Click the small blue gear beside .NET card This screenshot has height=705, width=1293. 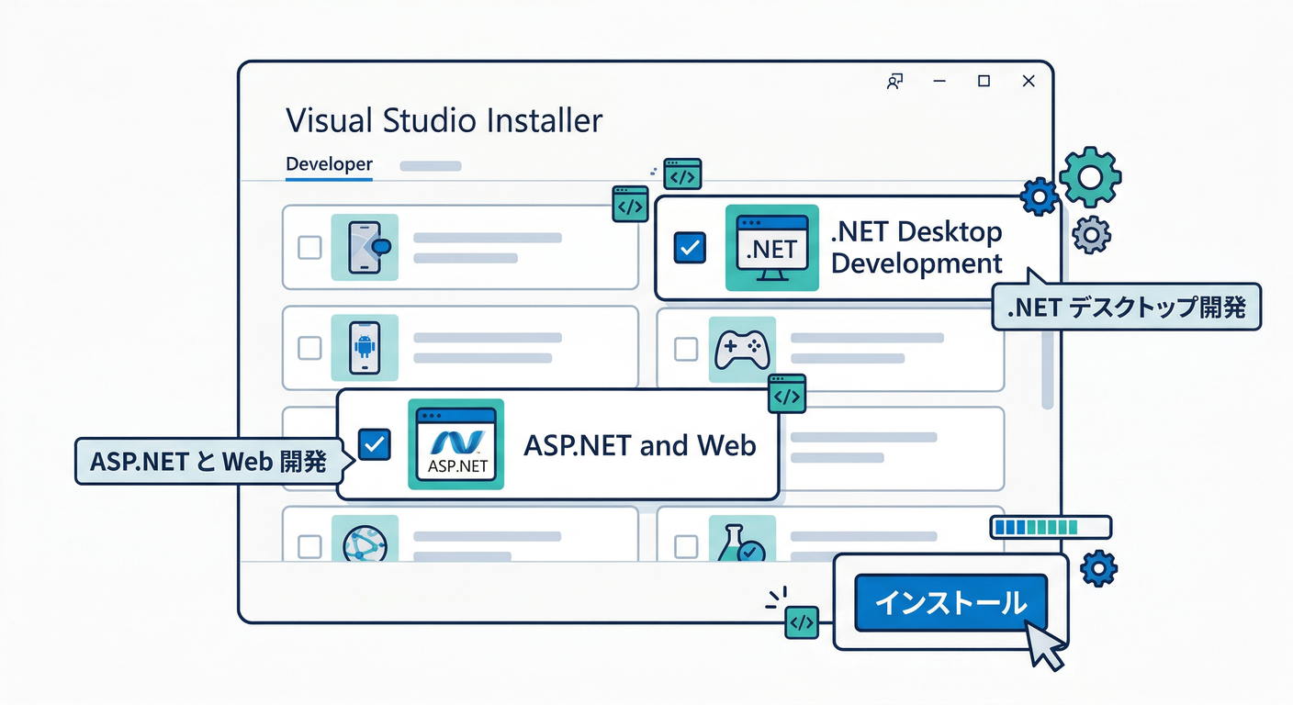1039,196
